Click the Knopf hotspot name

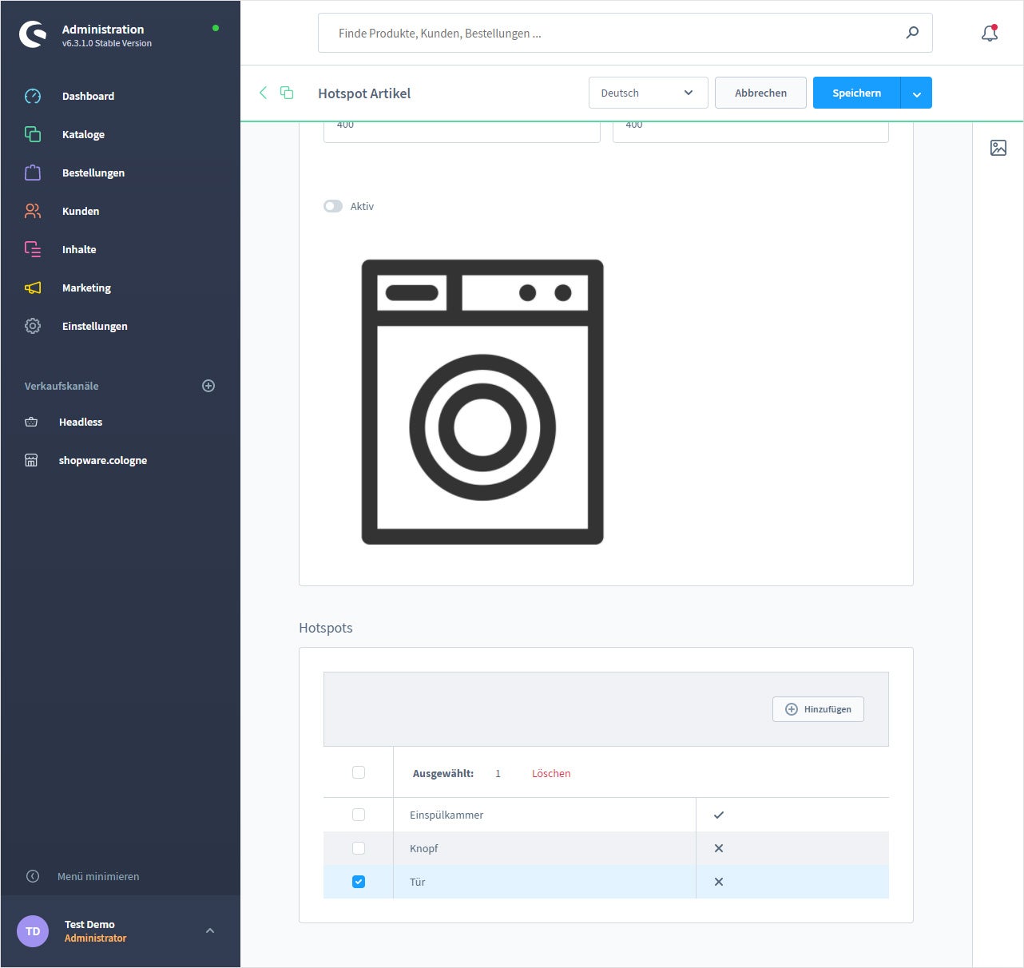coord(424,848)
